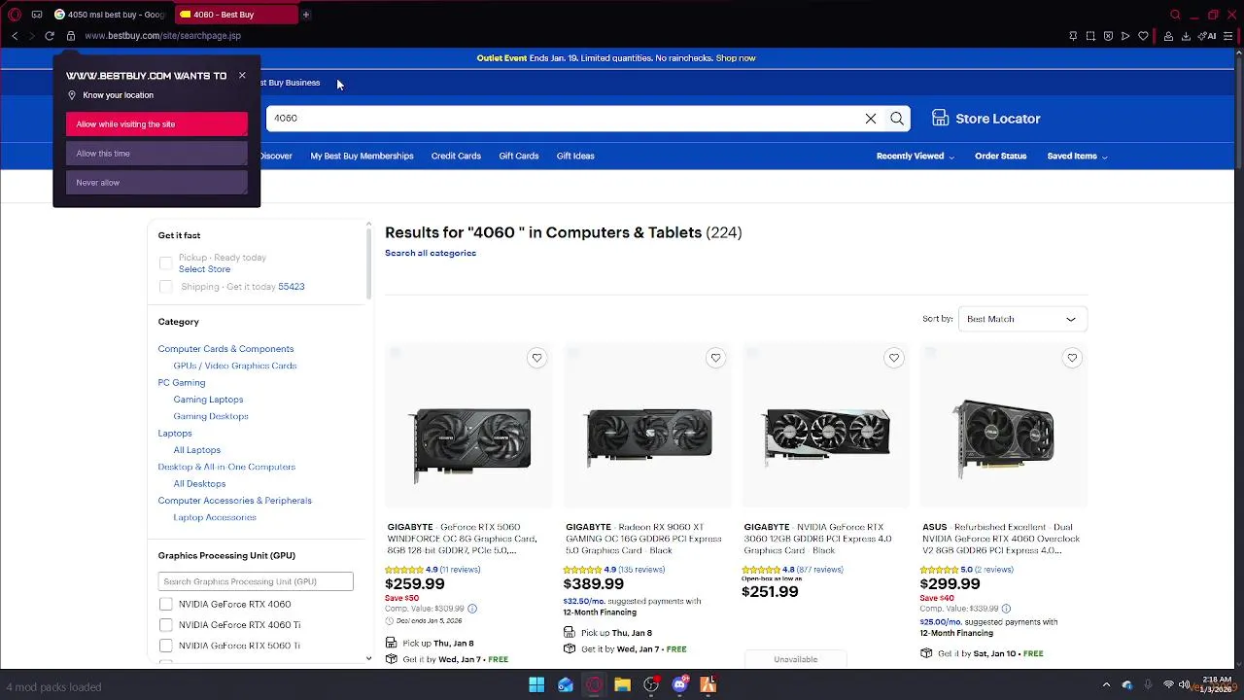Open the Gaming Laptops category link

point(208,400)
